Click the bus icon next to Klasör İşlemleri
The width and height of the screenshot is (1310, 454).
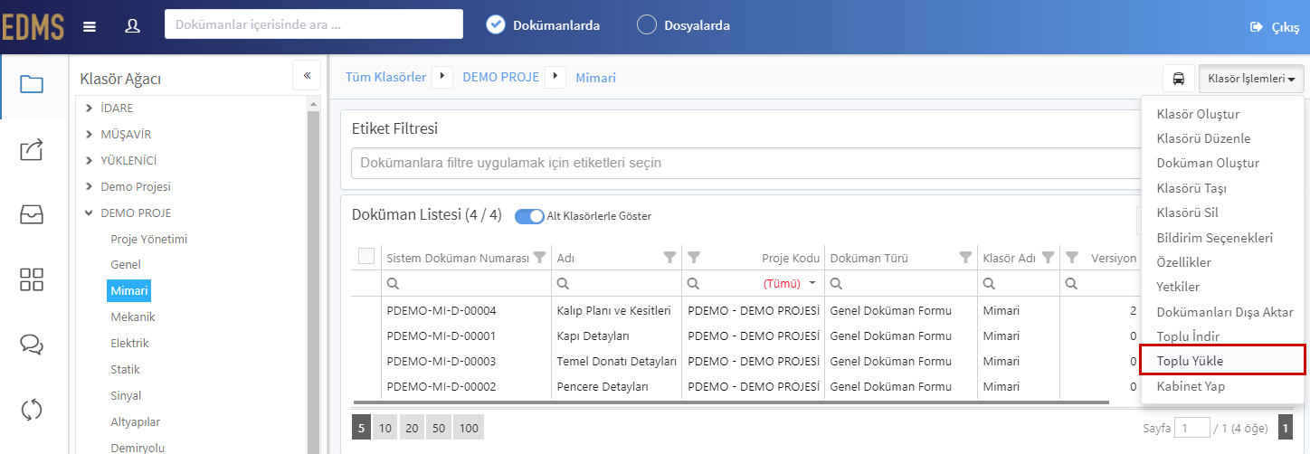[1178, 79]
